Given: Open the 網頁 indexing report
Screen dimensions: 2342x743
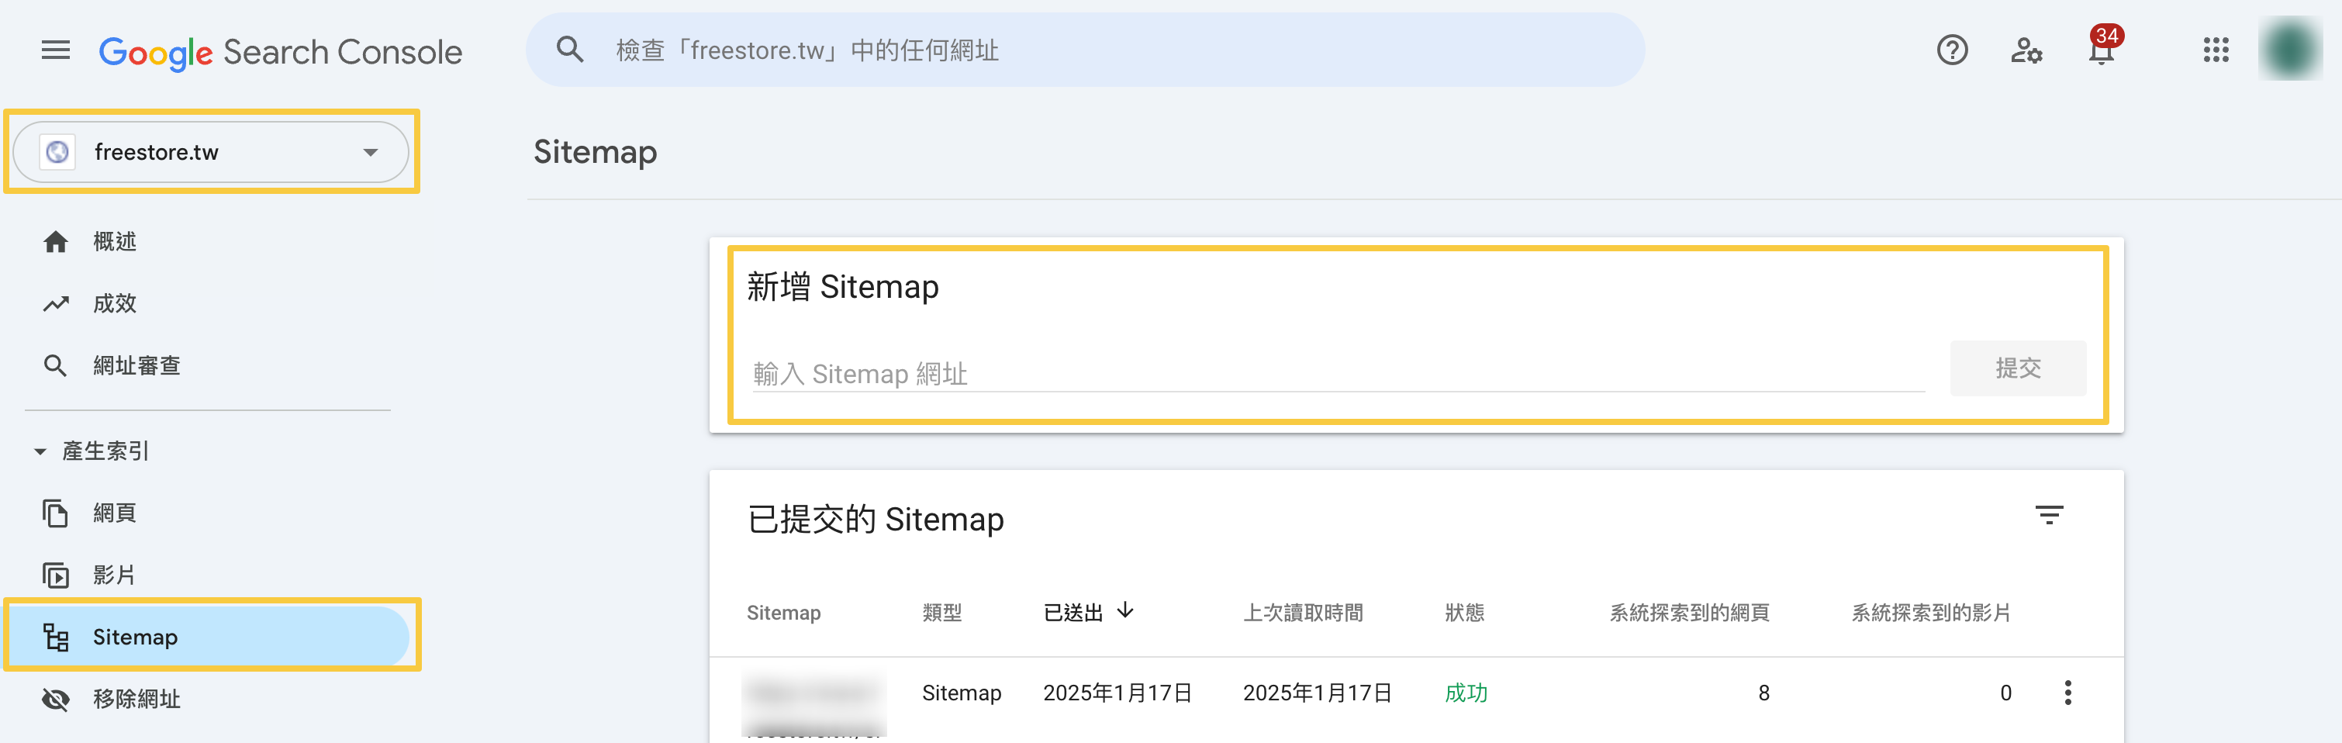Looking at the screenshot, I should tap(115, 513).
